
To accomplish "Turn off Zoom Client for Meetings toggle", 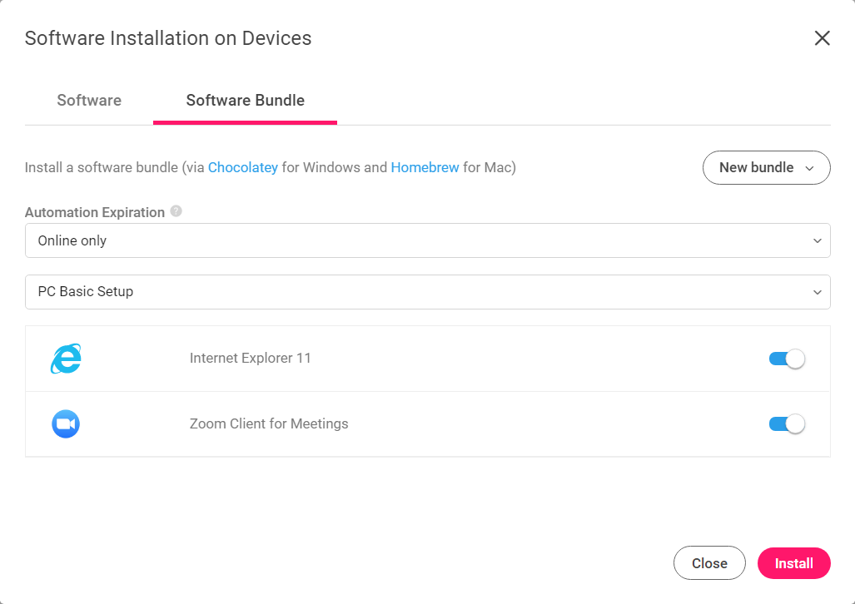I will [787, 423].
